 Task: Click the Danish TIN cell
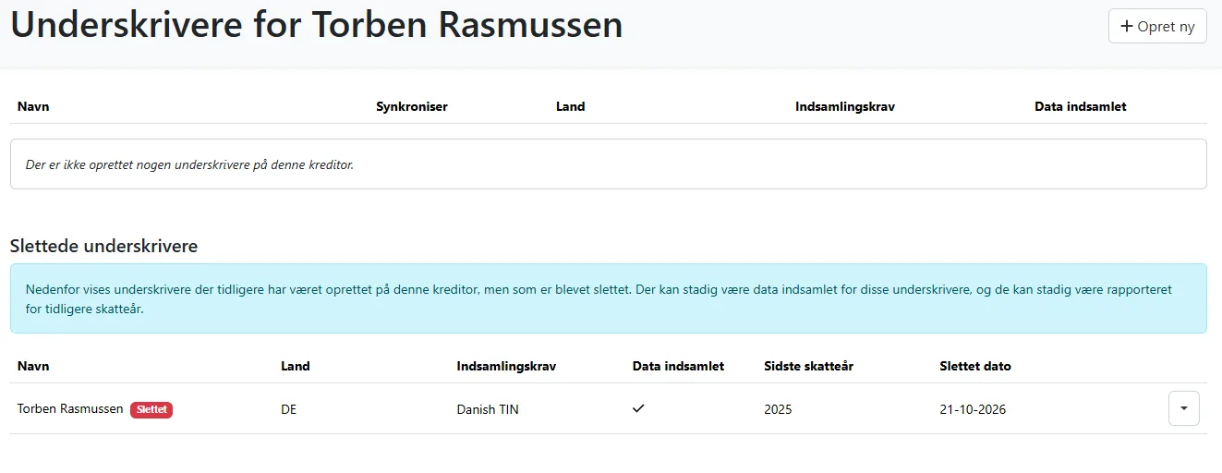[488, 409]
